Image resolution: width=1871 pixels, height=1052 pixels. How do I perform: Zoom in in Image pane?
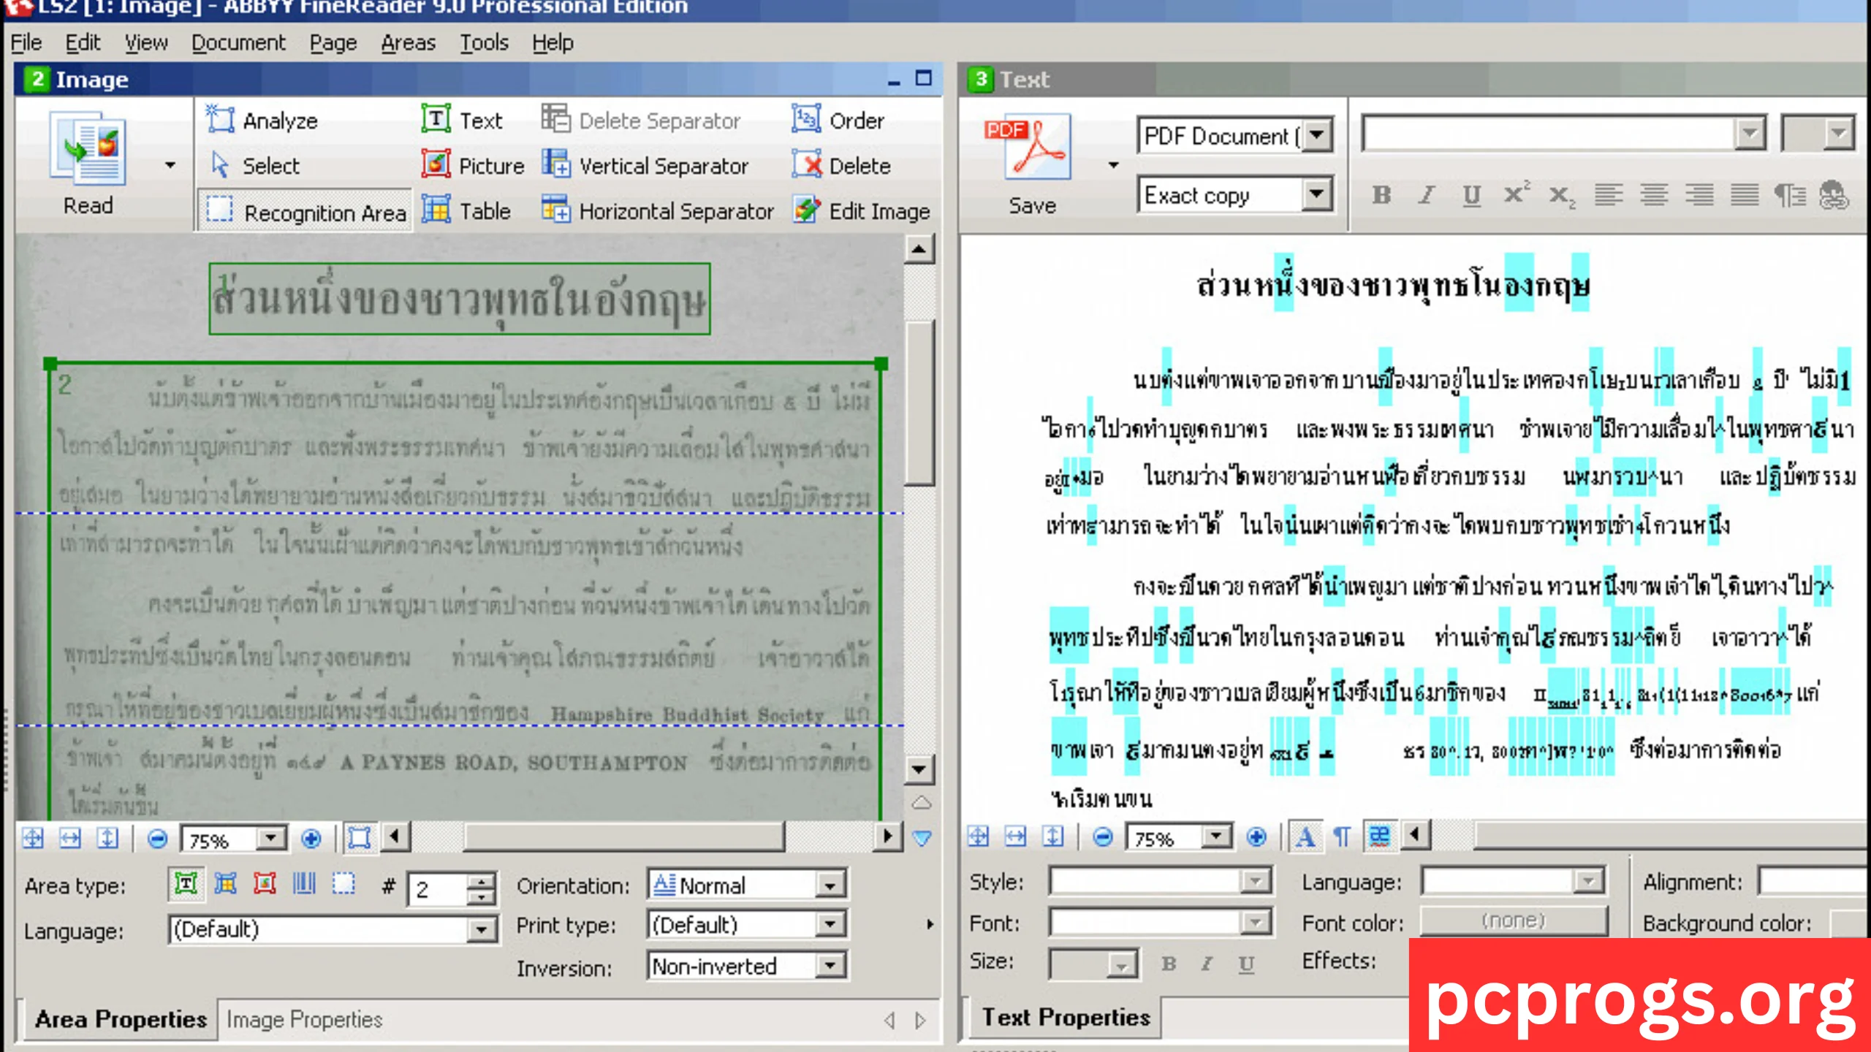click(311, 839)
